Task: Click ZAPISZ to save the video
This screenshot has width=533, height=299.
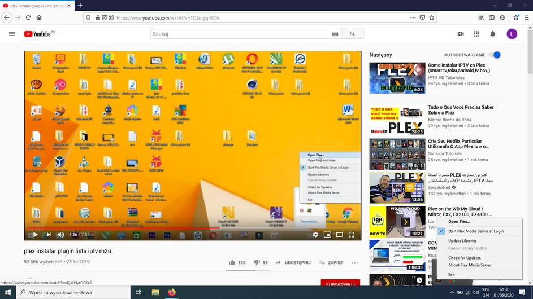Action: click(331, 262)
